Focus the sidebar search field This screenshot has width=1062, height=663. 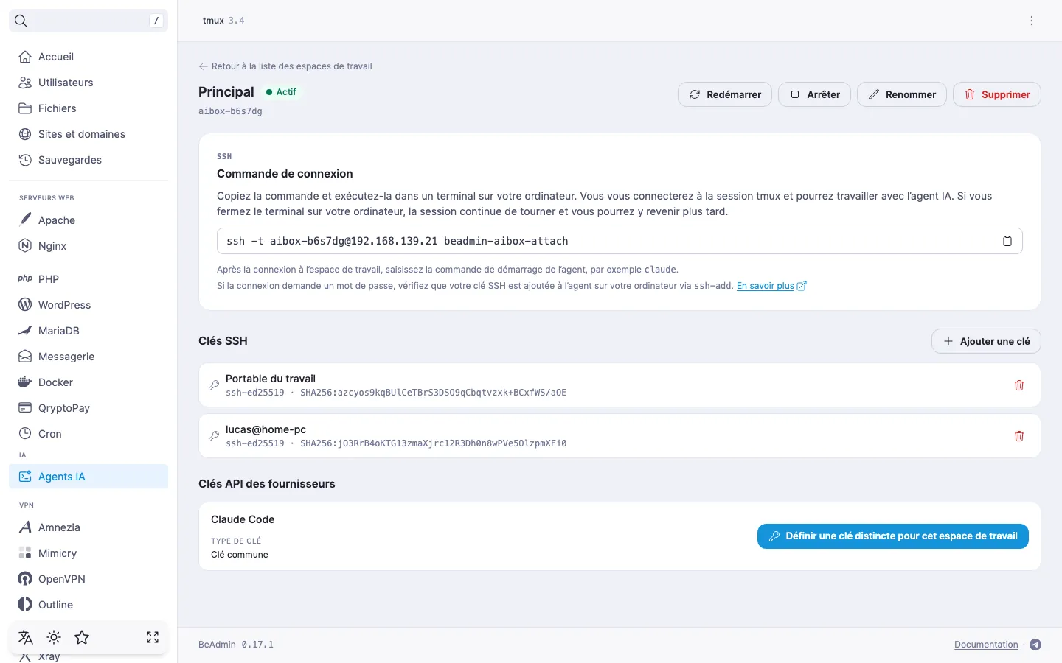point(88,21)
